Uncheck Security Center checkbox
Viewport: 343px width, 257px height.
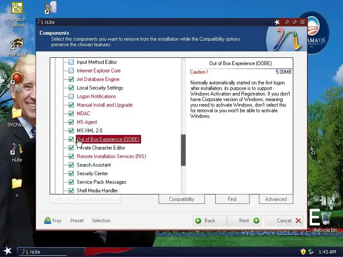pyautogui.click(x=71, y=173)
